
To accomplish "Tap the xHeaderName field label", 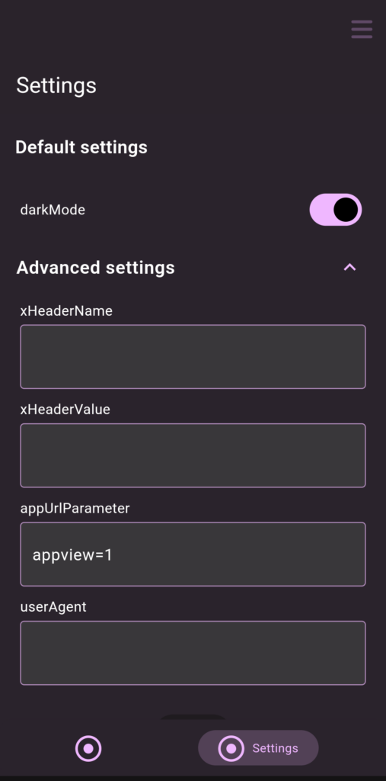I will [66, 311].
